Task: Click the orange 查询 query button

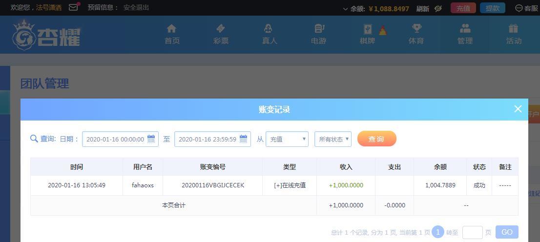Action: click(x=377, y=139)
